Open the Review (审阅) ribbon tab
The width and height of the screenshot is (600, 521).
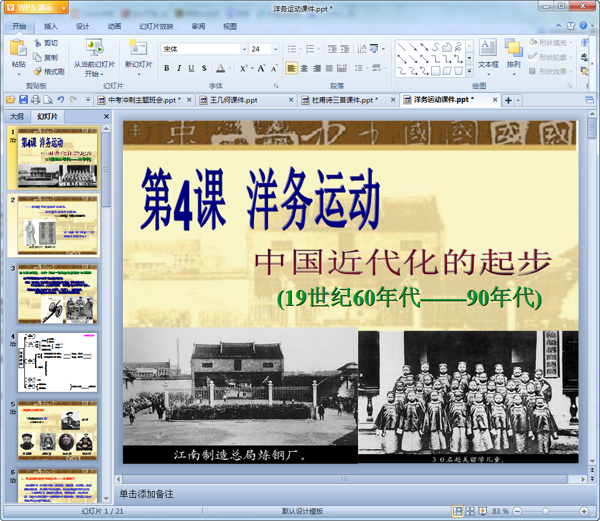pyautogui.click(x=198, y=27)
